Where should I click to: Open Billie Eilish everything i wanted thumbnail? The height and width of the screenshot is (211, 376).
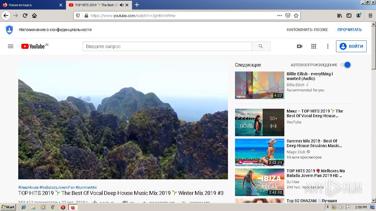point(260,85)
